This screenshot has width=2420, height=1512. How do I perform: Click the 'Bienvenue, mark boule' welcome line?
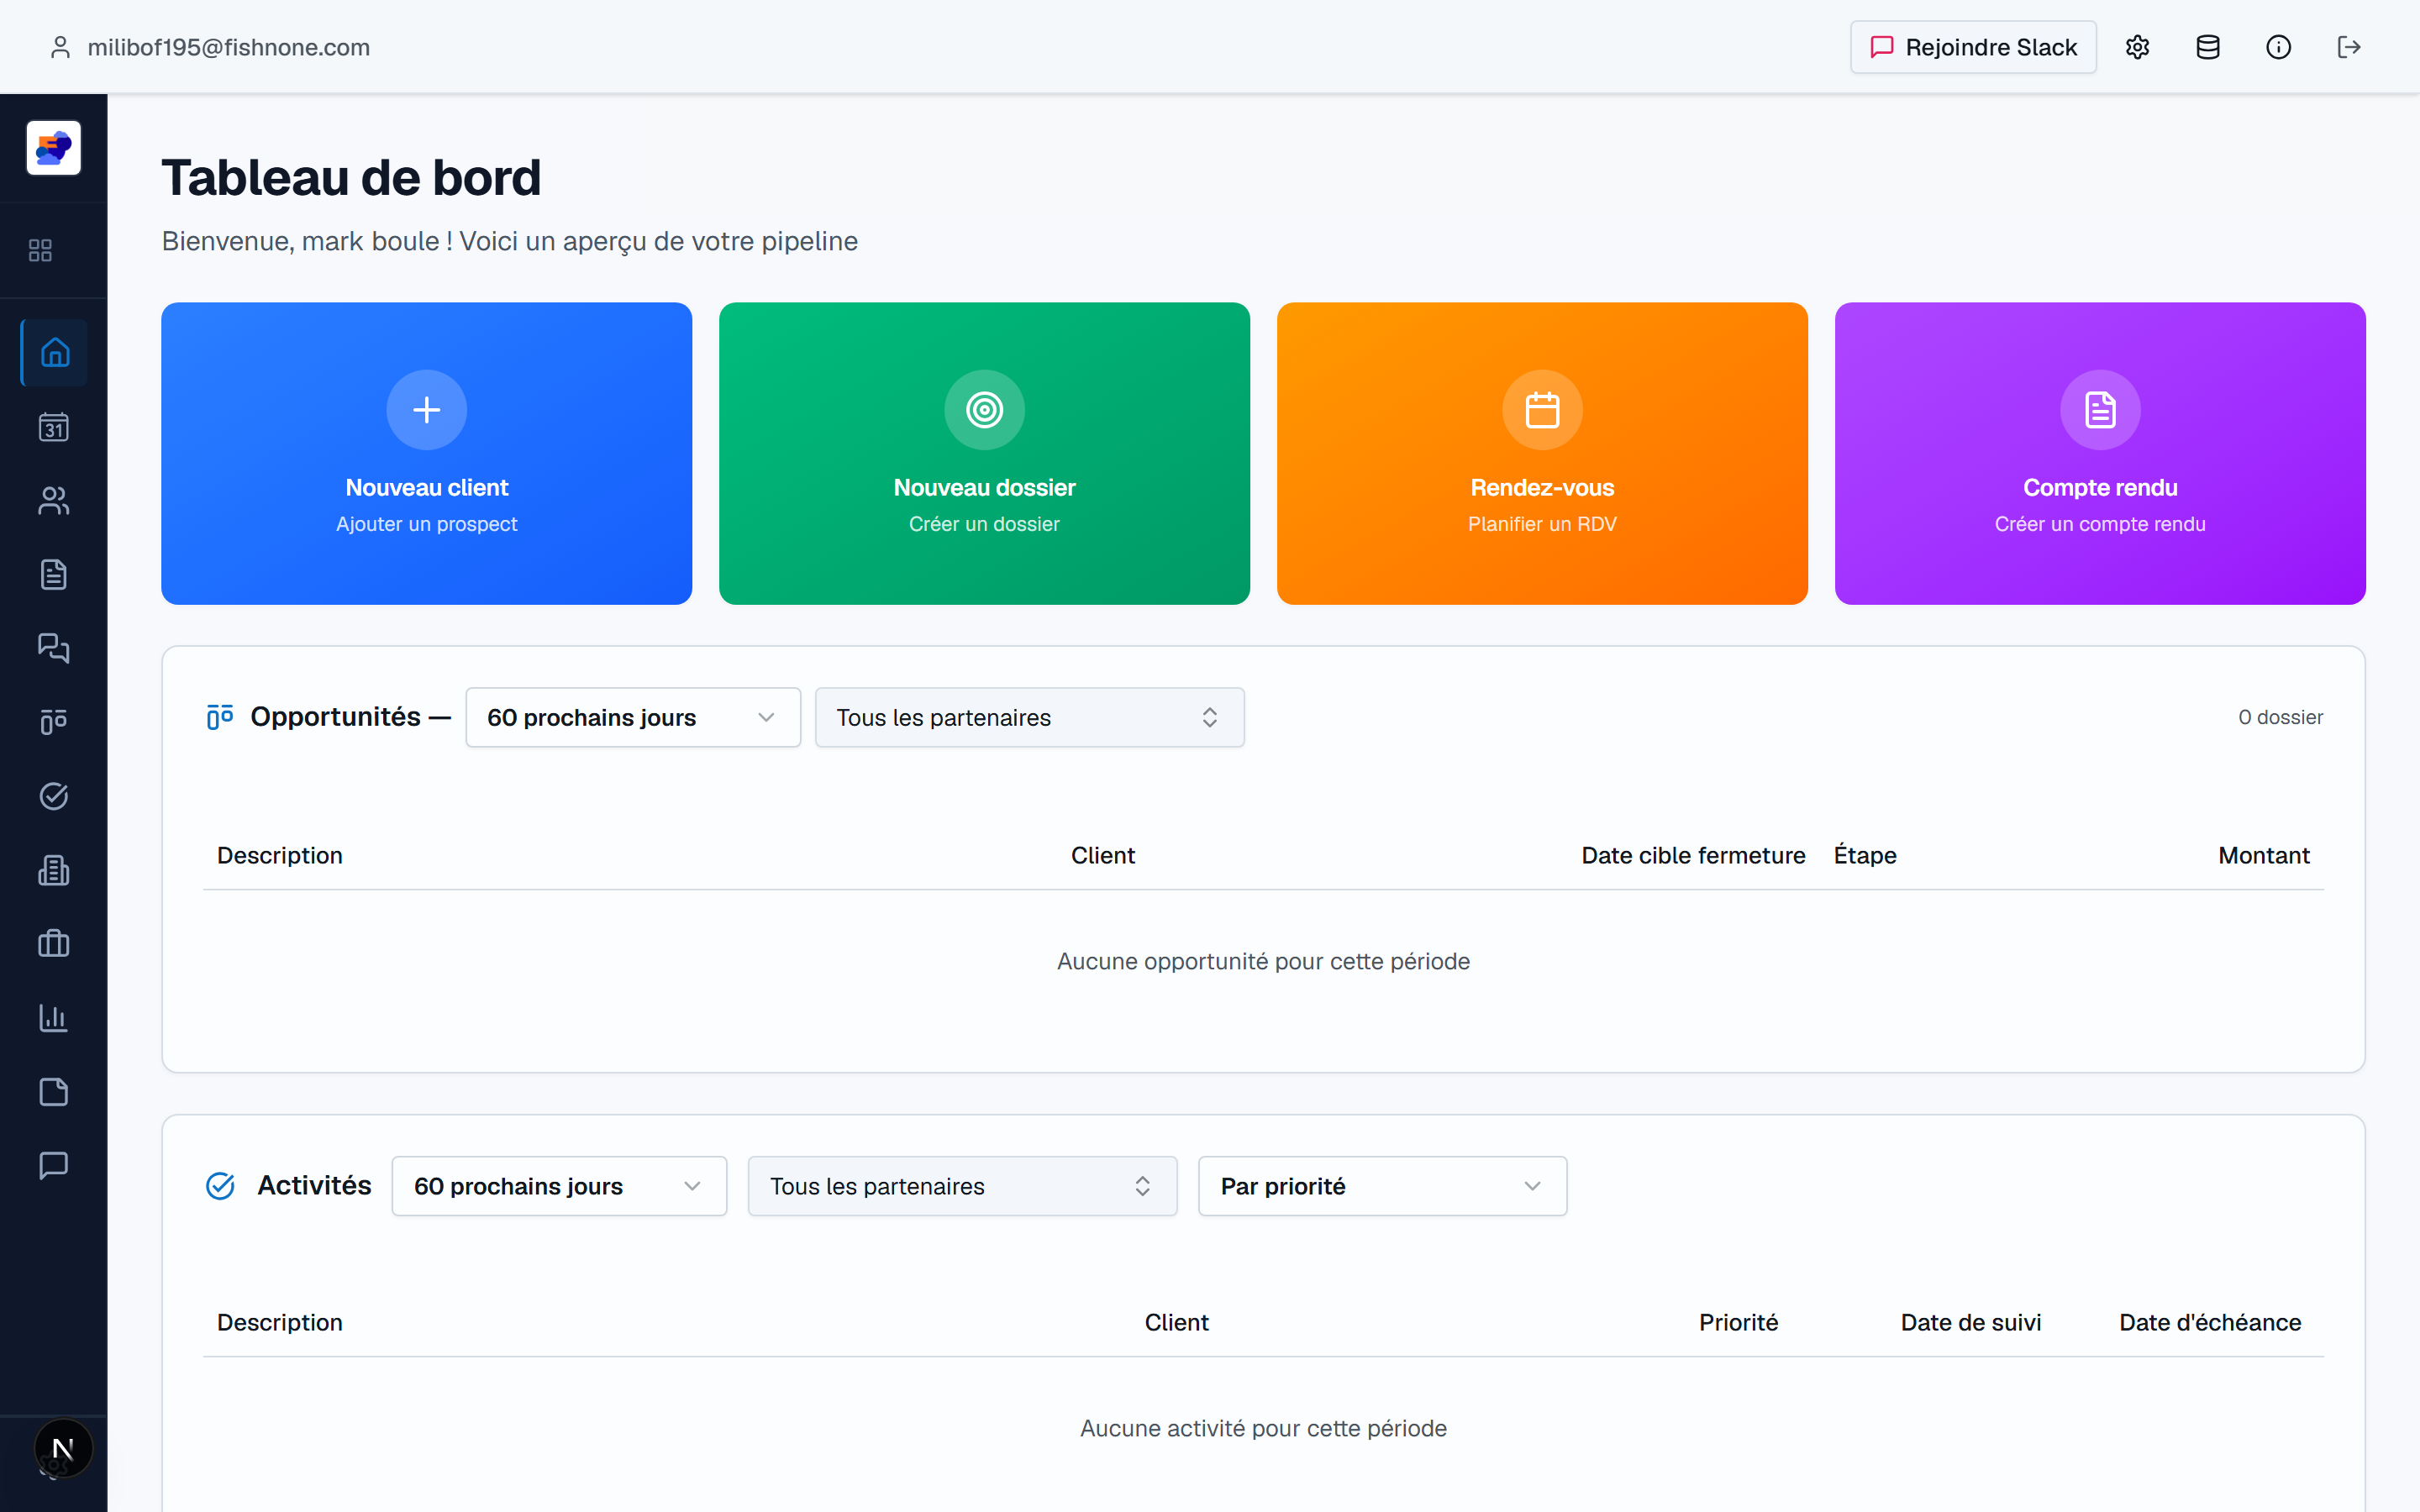click(510, 242)
